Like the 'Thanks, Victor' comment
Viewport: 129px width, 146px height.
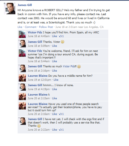pyautogui.click(x=55, y=46)
